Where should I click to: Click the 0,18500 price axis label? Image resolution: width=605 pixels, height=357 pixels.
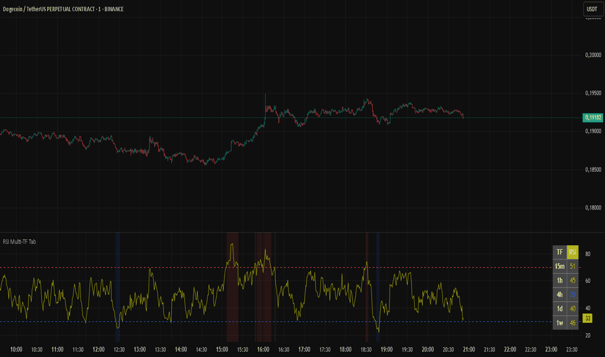pyautogui.click(x=593, y=169)
